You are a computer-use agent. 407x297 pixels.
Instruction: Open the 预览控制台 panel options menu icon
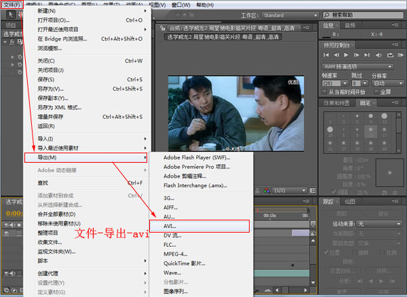(x=395, y=45)
